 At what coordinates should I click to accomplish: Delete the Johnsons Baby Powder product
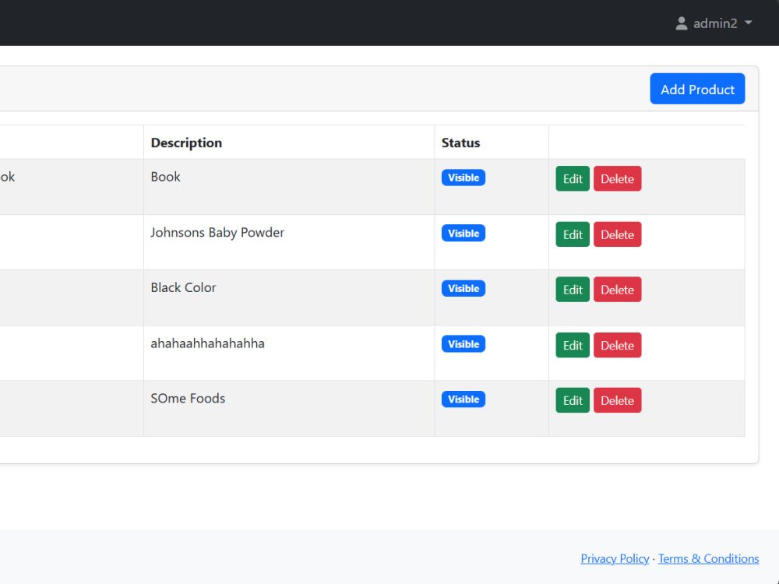pyautogui.click(x=617, y=234)
